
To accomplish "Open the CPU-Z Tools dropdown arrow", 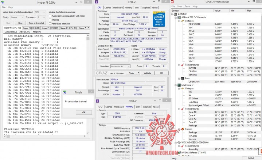I will [x=138, y=73].
